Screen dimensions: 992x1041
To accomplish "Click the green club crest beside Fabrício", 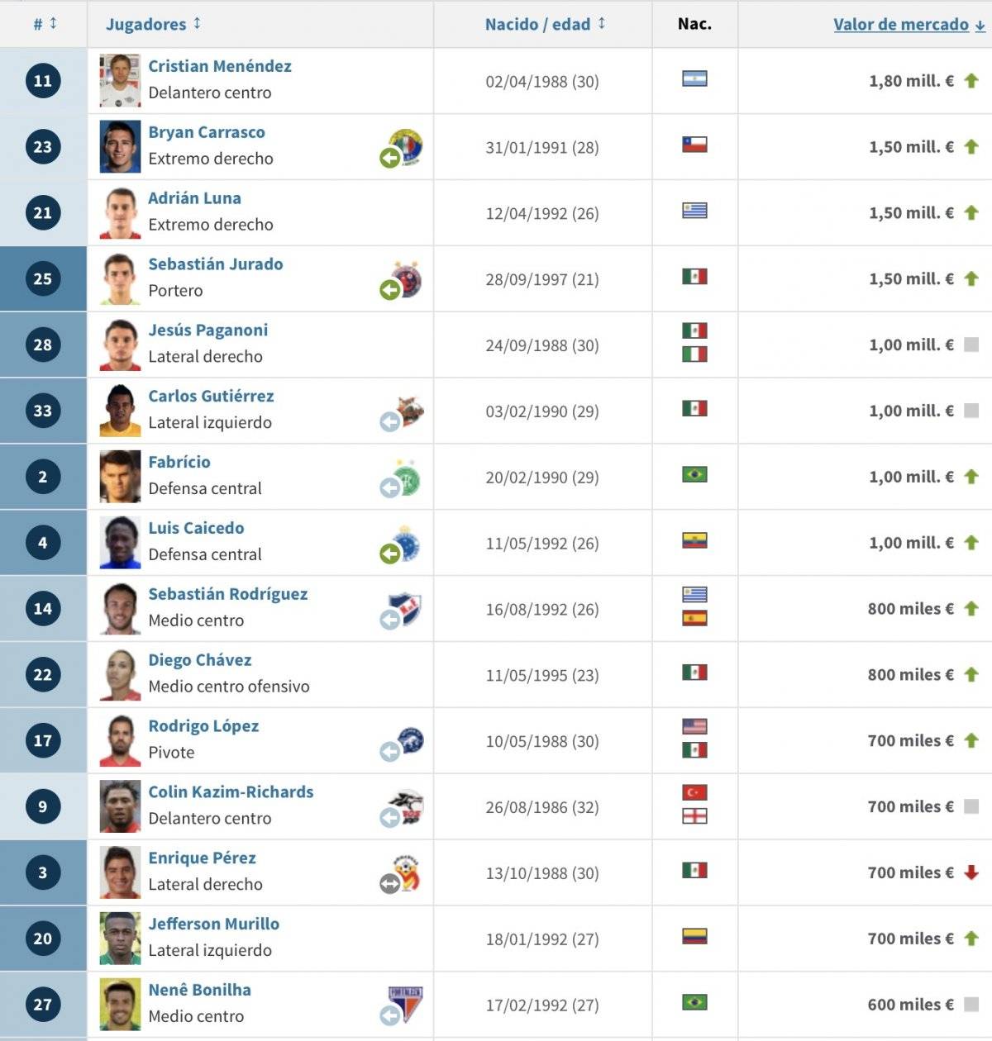I will 407,478.
